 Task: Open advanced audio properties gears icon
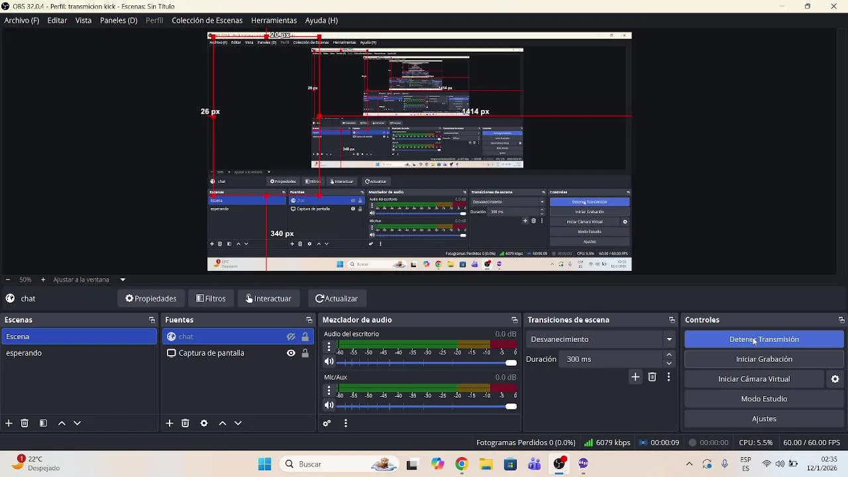point(327,423)
